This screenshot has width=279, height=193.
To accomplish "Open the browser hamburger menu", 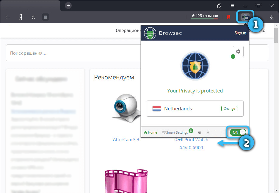I will (232, 6).
